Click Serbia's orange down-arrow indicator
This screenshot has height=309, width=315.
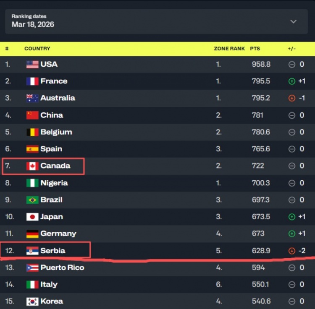292,251
